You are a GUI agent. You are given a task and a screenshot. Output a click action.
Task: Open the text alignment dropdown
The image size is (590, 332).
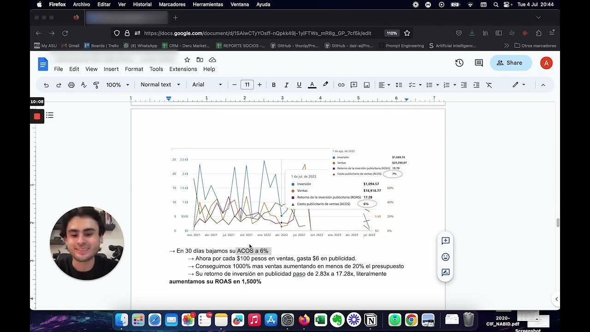pos(384,85)
